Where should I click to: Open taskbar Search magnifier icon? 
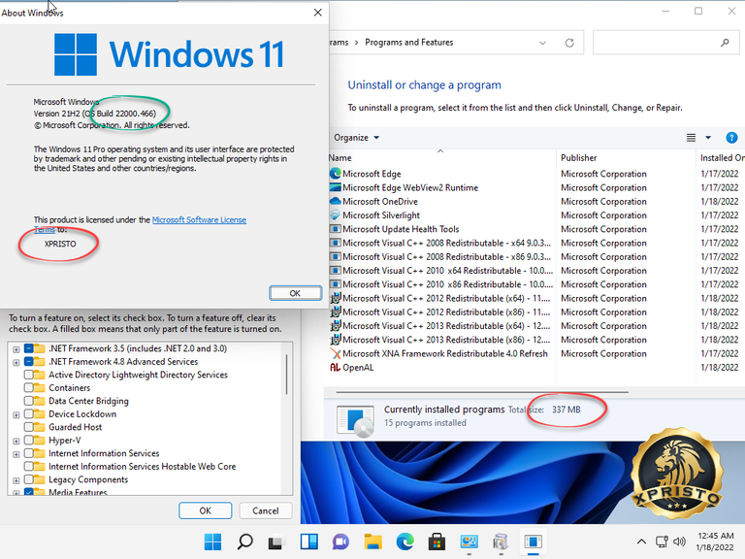point(244,542)
